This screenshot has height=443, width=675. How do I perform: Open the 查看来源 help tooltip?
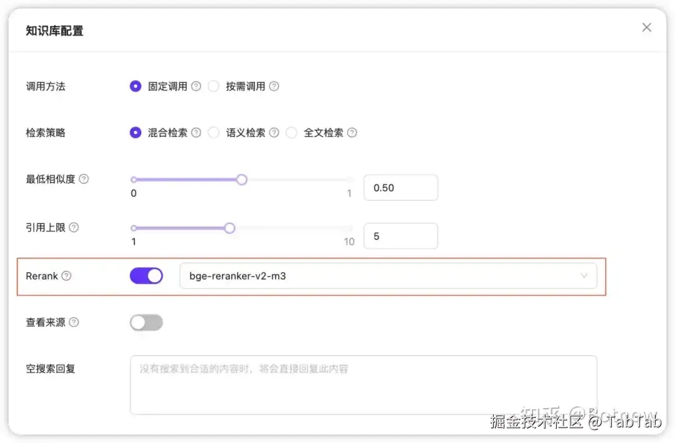pyautogui.click(x=75, y=323)
